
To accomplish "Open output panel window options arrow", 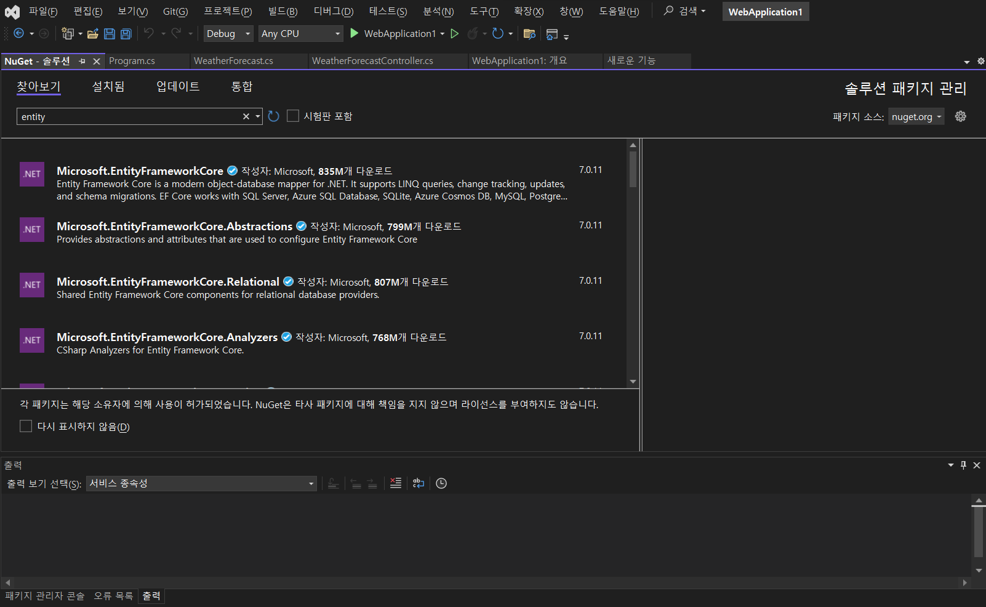I will coord(951,465).
